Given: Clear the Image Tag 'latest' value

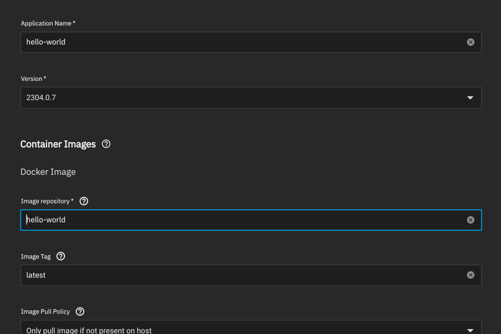Looking at the screenshot, I should coord(471,275).
